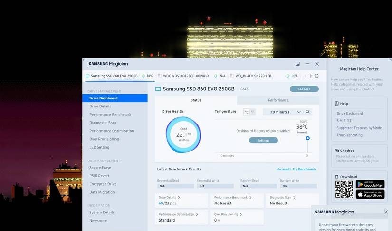Click the temperature gauge marker at 38°C
Image resolution: width=392 pixels, height=231 pixels.
(x=308, y=138)
